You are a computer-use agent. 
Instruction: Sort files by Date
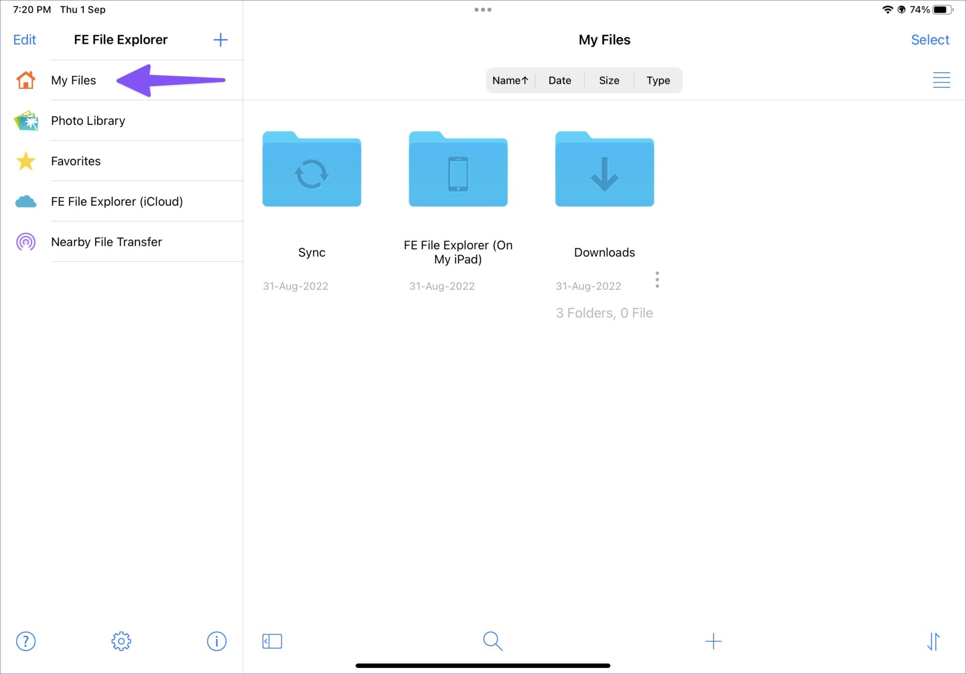[x=559, y=80]
